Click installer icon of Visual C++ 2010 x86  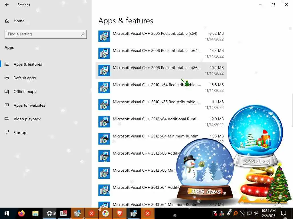(104, 105)
